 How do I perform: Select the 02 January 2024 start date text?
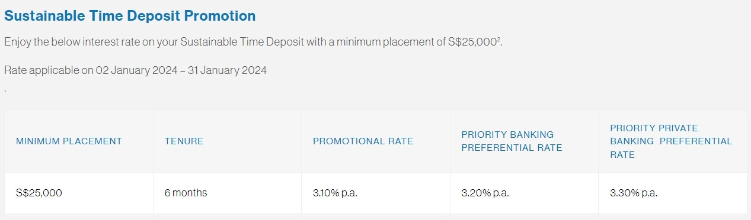pos(137,70)
